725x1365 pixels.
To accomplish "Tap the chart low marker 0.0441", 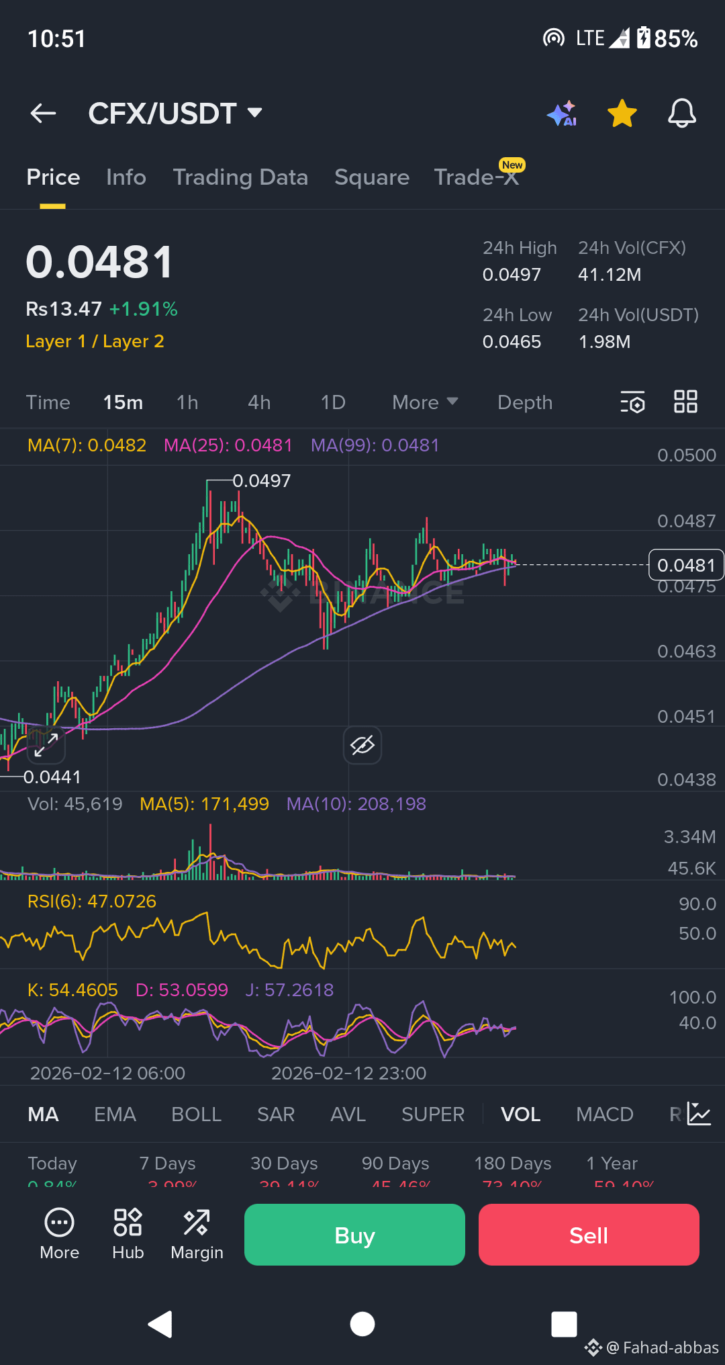I will [x=52, y=777].
